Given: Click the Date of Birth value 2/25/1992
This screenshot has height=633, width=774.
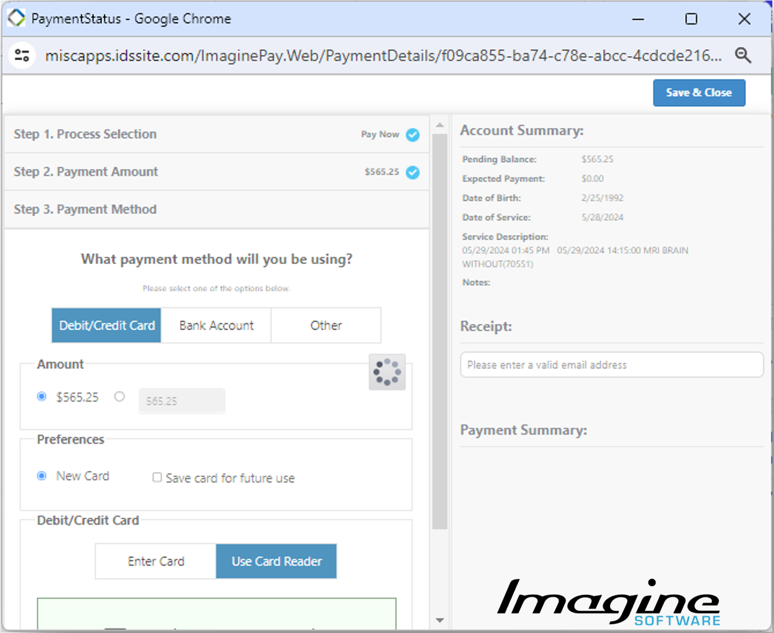Looking at the screenshot, I should [602, 198].
